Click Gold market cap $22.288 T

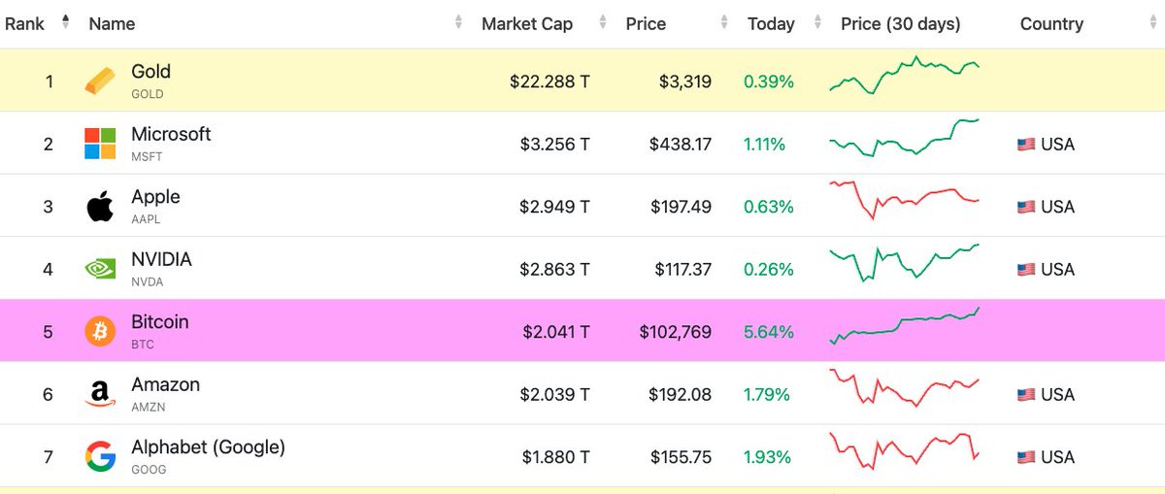(549, 82)
